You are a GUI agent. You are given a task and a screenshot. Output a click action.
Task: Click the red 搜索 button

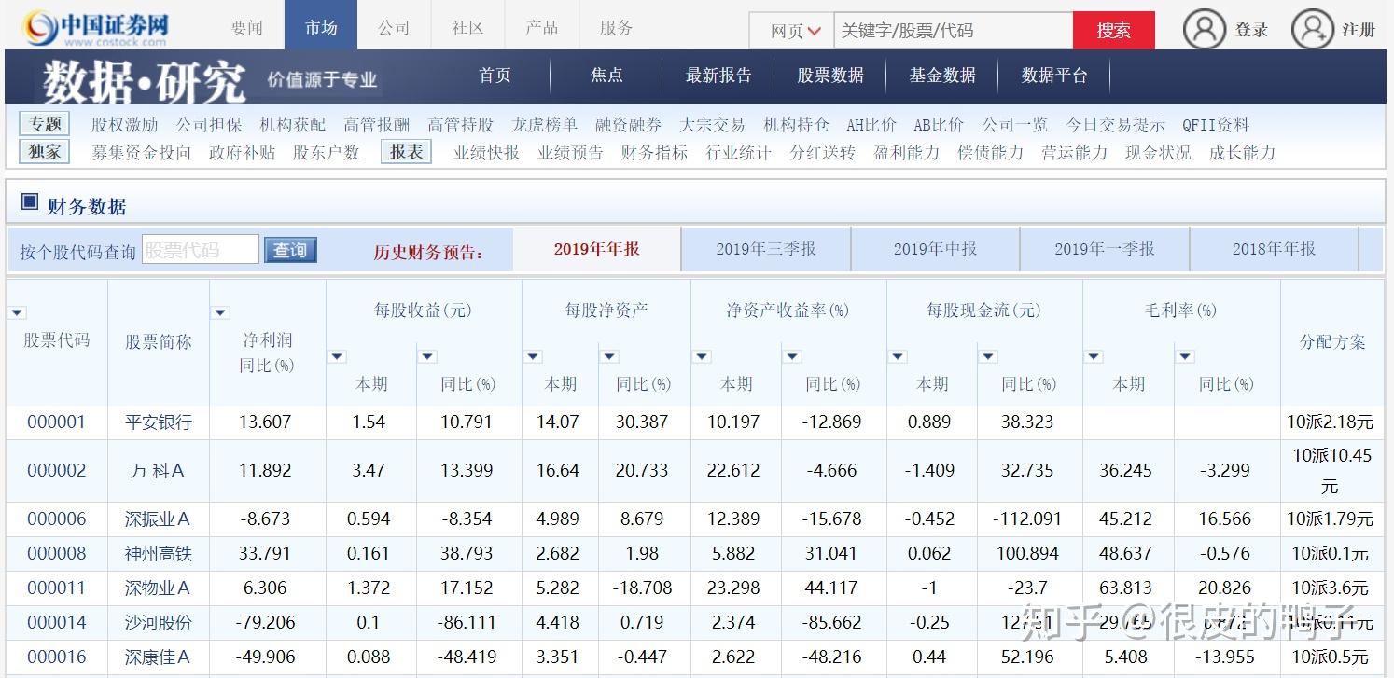point(1113,31)
